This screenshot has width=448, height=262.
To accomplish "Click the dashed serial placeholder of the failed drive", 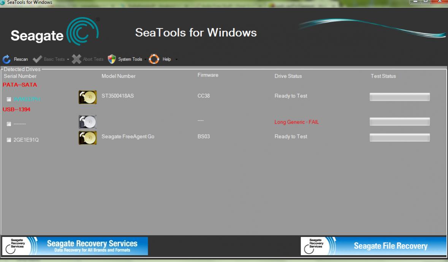I will (20, 124).
